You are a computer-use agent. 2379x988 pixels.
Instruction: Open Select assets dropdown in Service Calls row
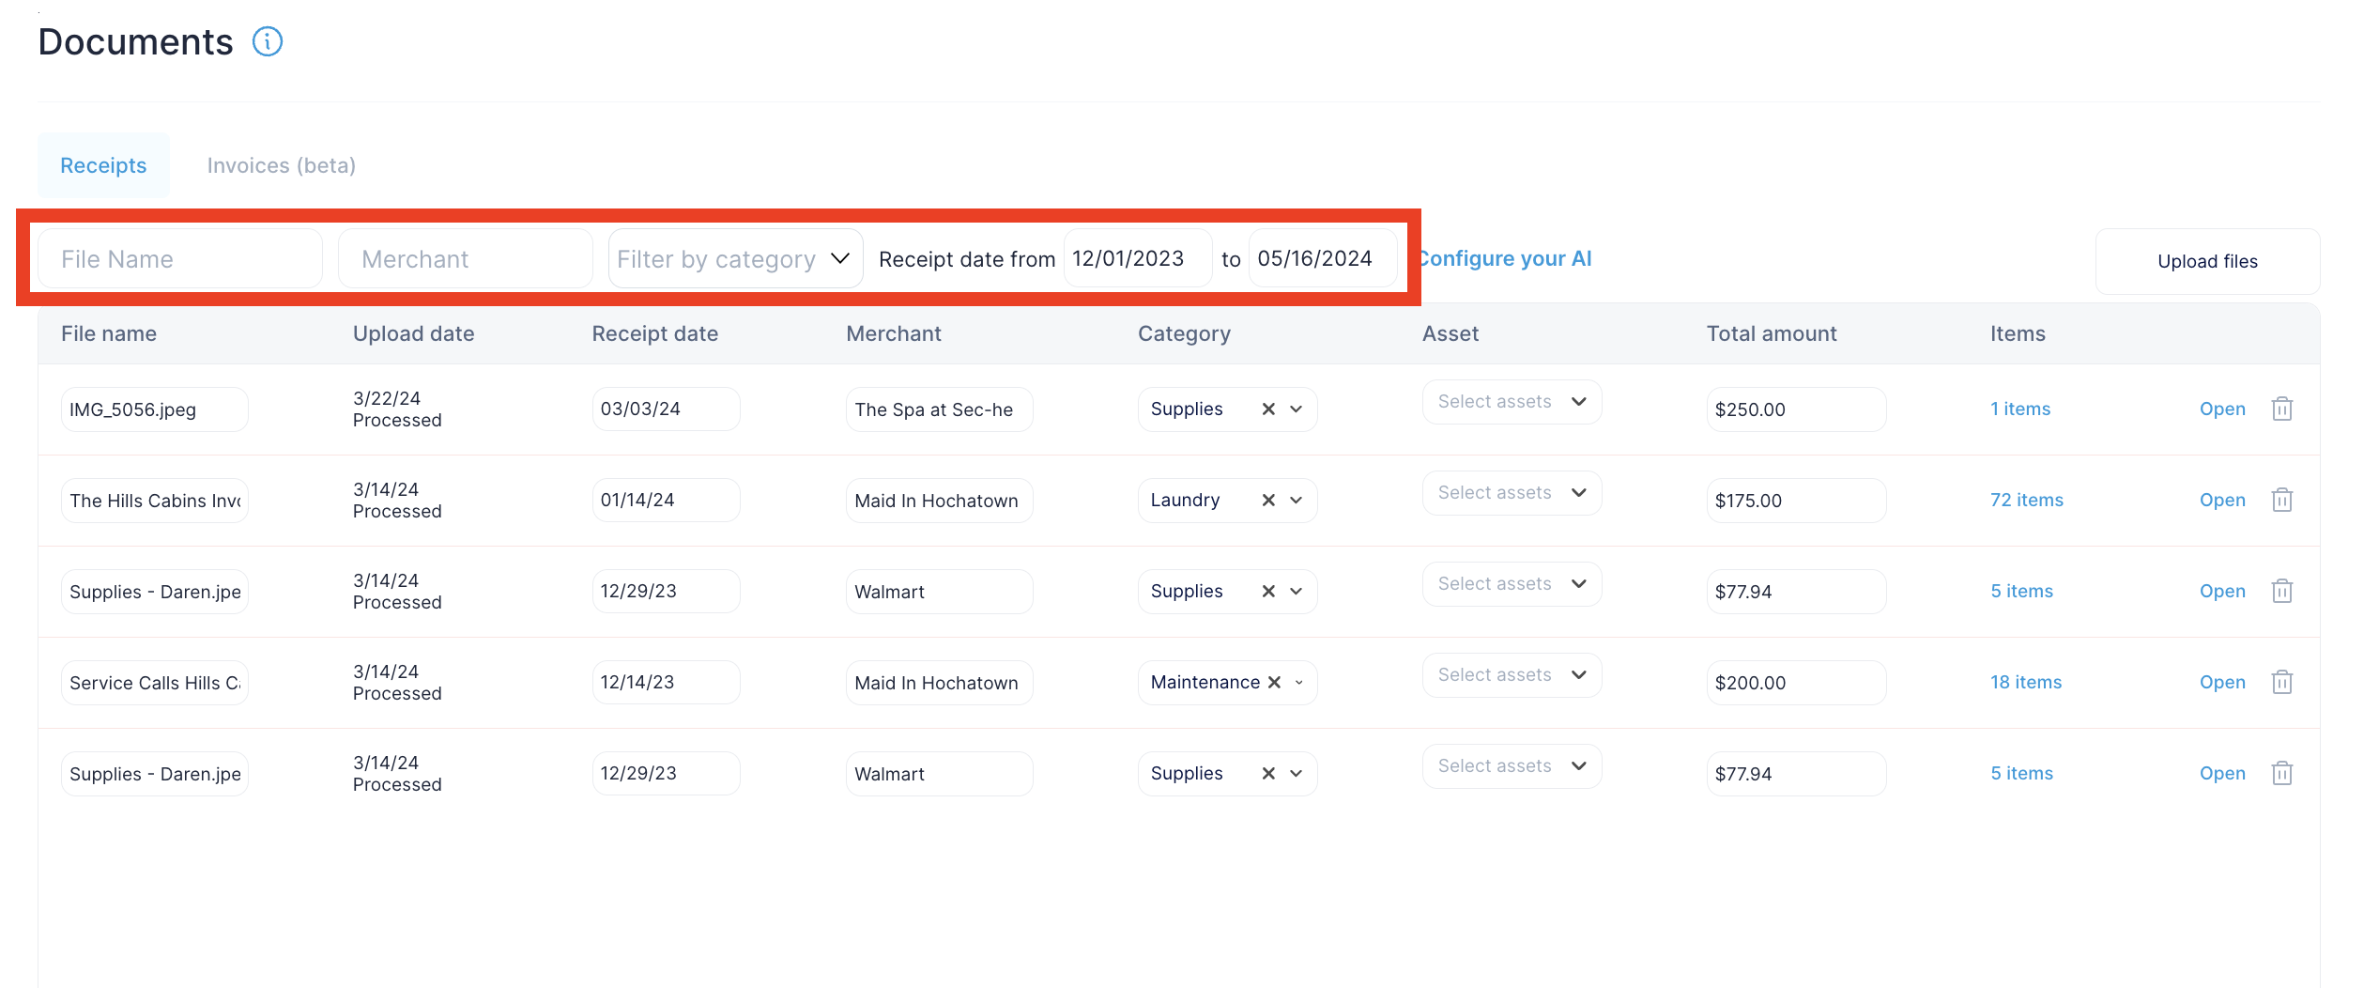(1512, 675)
